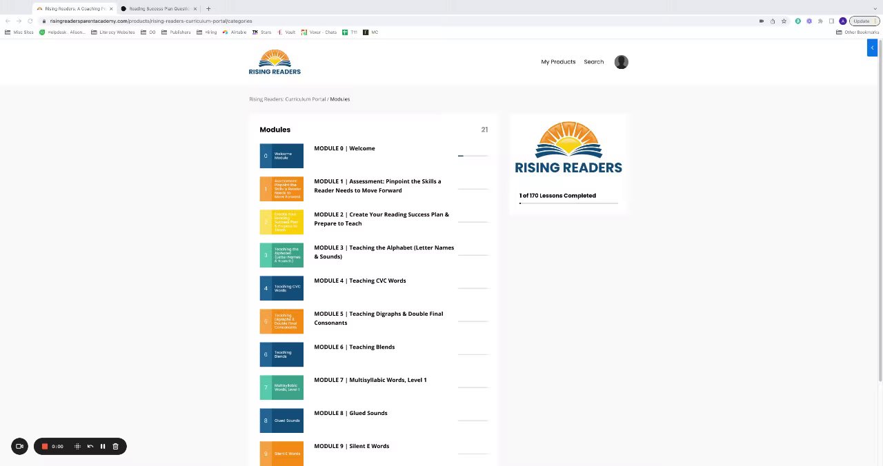Click the Chrome Update button
The height and width of the screenshot is (466, 883).
point(864,21)
